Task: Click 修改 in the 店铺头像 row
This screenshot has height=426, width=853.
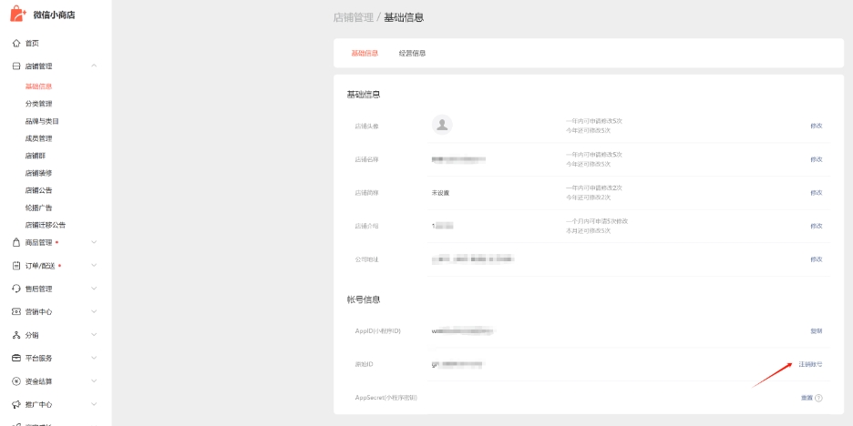Action: 816,126
